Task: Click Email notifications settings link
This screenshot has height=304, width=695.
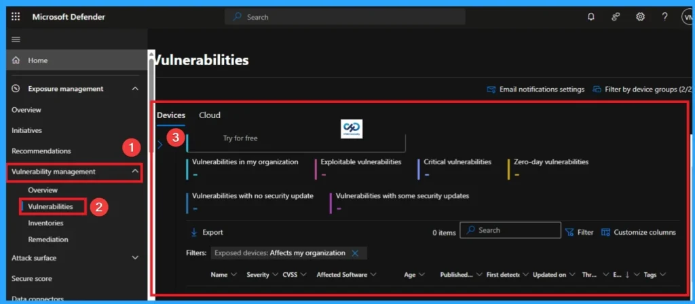Action: click(x=542, y=90)
